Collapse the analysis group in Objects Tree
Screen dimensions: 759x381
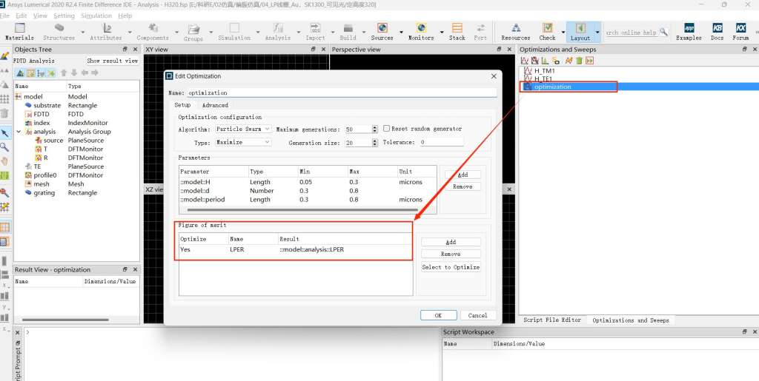tap(19, 132)
